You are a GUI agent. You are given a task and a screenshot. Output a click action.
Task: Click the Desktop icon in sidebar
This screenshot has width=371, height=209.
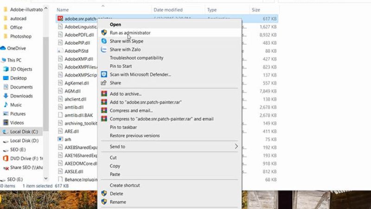click(6, 78)
